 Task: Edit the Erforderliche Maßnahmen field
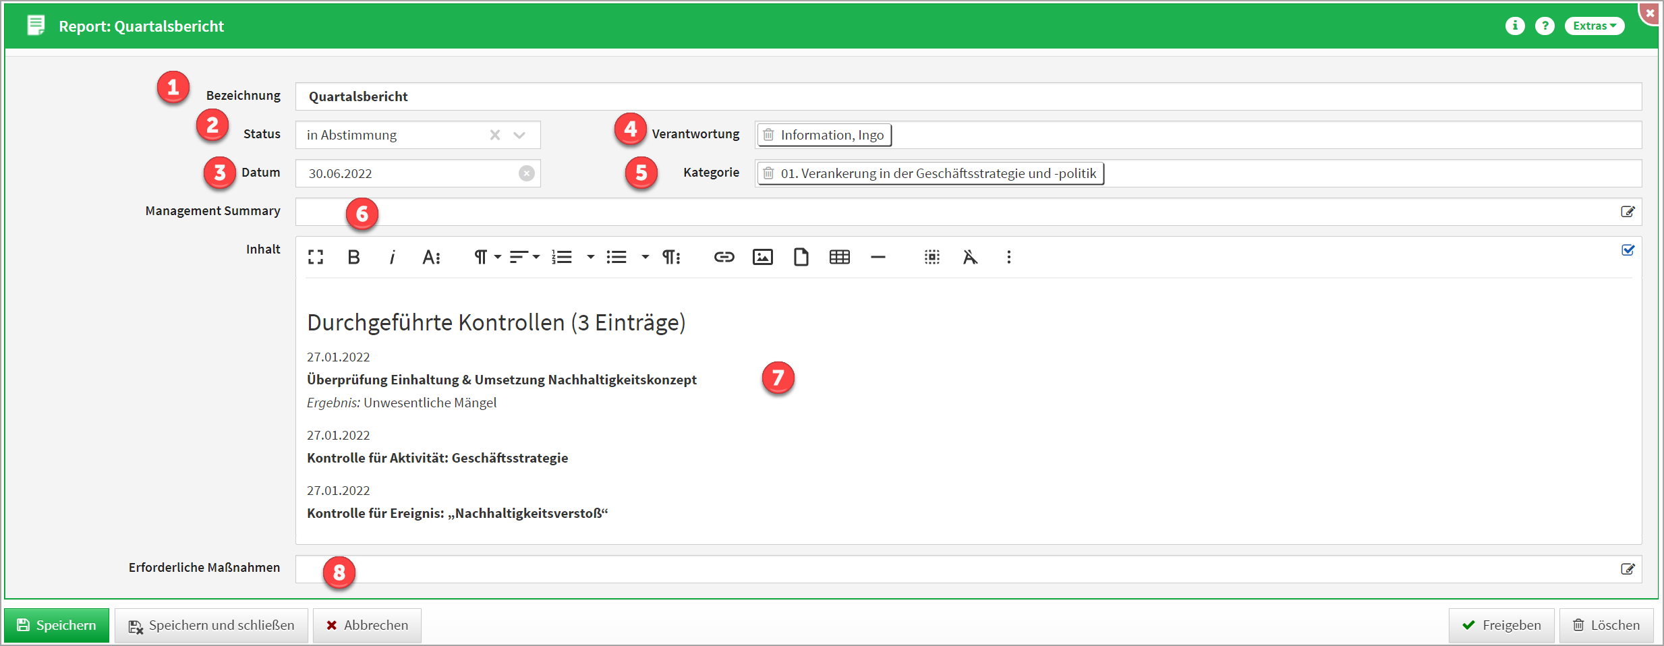[x=1628, y=569]
